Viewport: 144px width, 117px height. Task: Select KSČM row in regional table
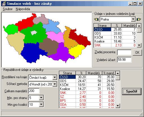click(115, 37)
